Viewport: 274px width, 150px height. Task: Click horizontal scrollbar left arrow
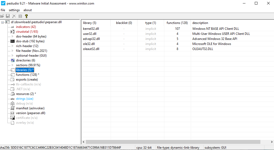(84, 142)
